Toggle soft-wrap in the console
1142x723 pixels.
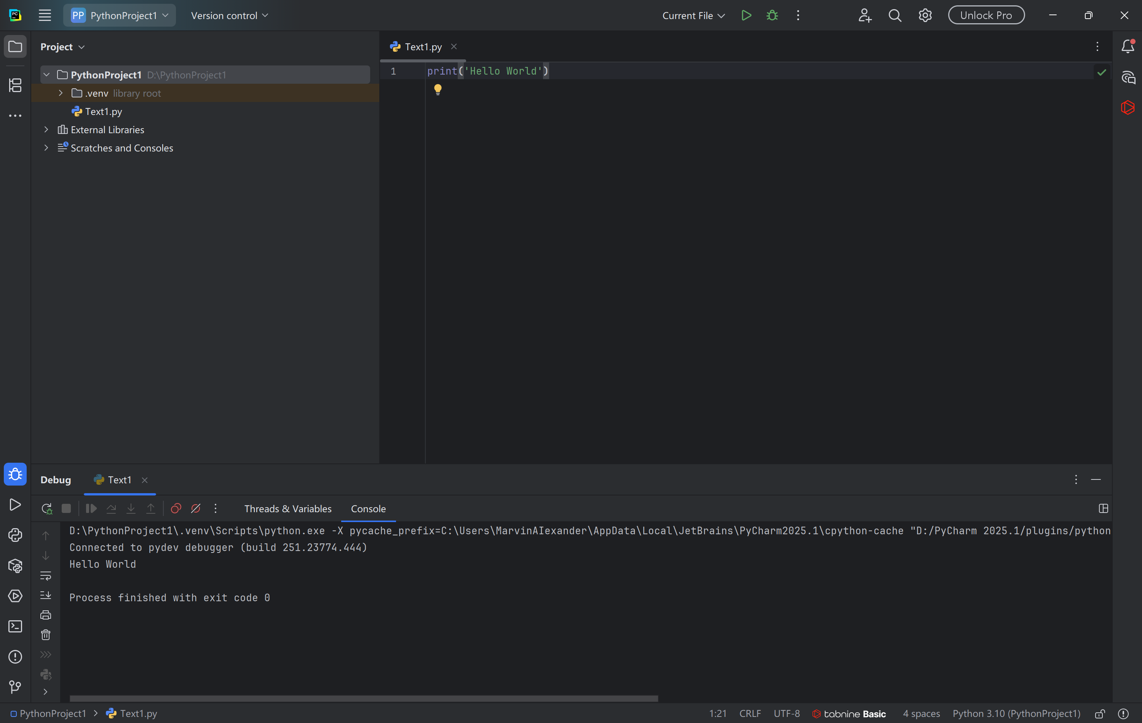point(46,576)
